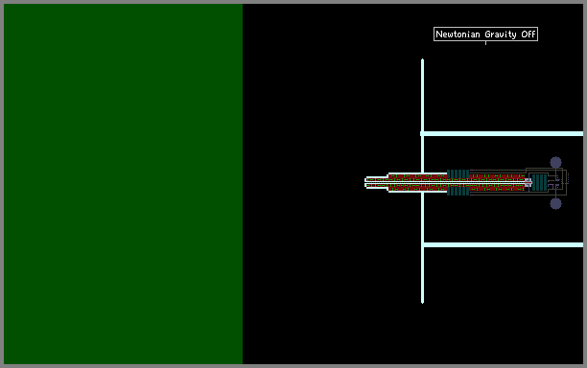The height and width of the screenshot is (368, 587).
Task: Click the white central rod of the barrel
Action: (447, 182)
